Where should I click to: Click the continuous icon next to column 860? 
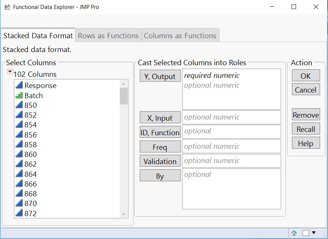(19, 154)
